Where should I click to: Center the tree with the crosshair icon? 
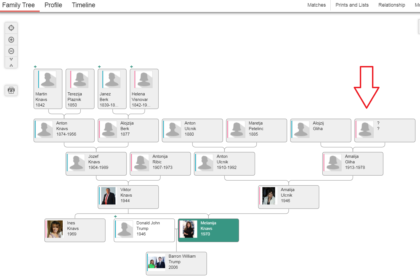tap(11, 28)
